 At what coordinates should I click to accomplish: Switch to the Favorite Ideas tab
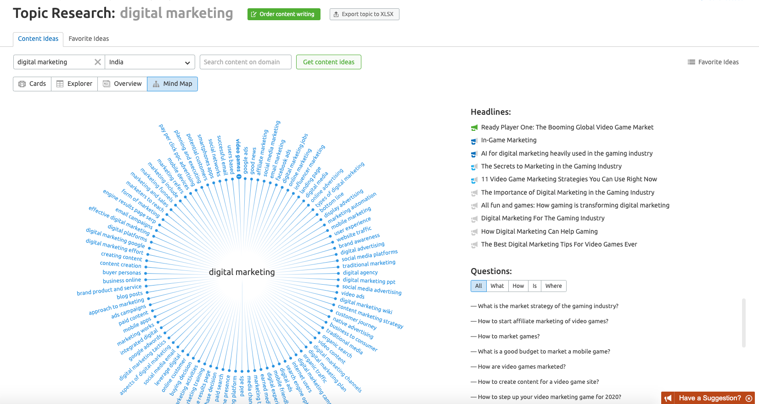coord(89,39)
